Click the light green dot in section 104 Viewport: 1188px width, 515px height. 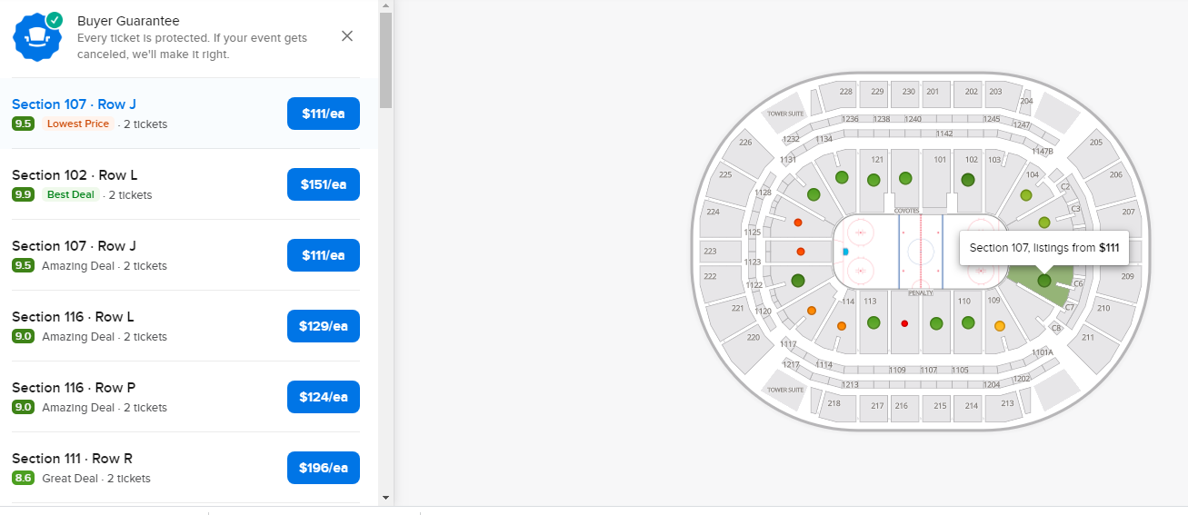pyautogui.click(x=1026, y=195)
